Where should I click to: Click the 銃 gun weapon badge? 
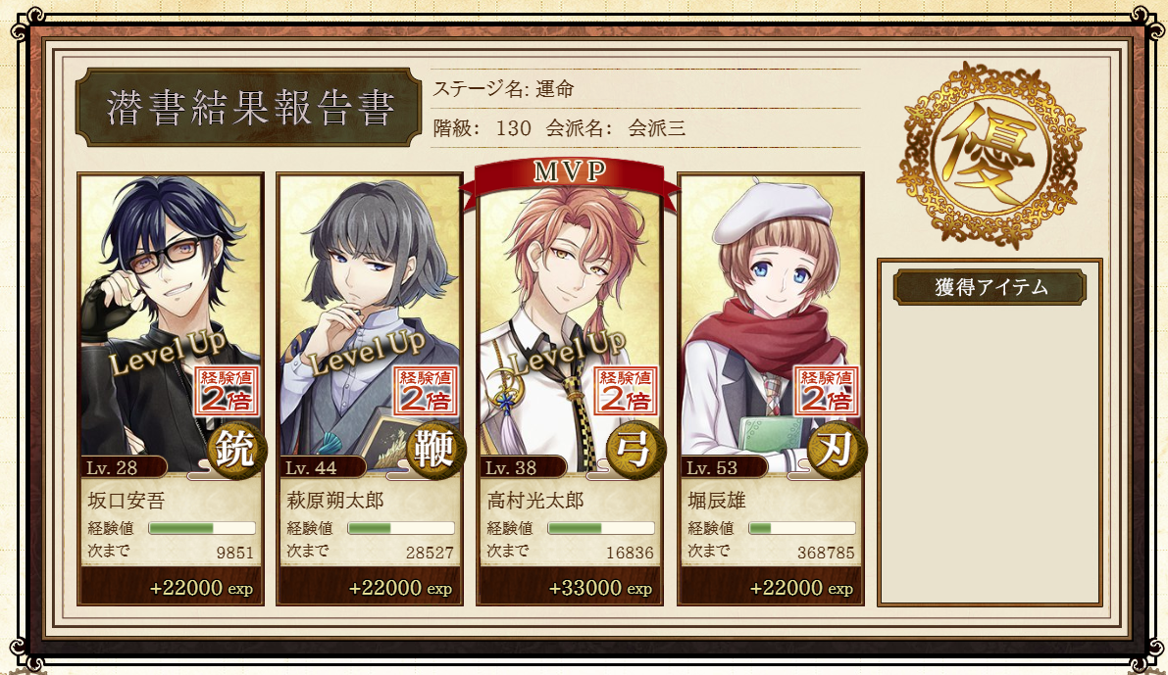[237, 449]
